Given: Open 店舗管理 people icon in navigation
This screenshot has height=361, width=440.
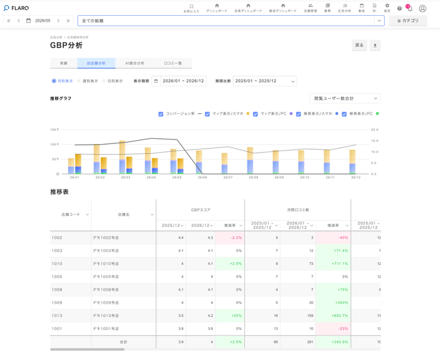Looking at the screenshot, I should click(x=310, y=8).
